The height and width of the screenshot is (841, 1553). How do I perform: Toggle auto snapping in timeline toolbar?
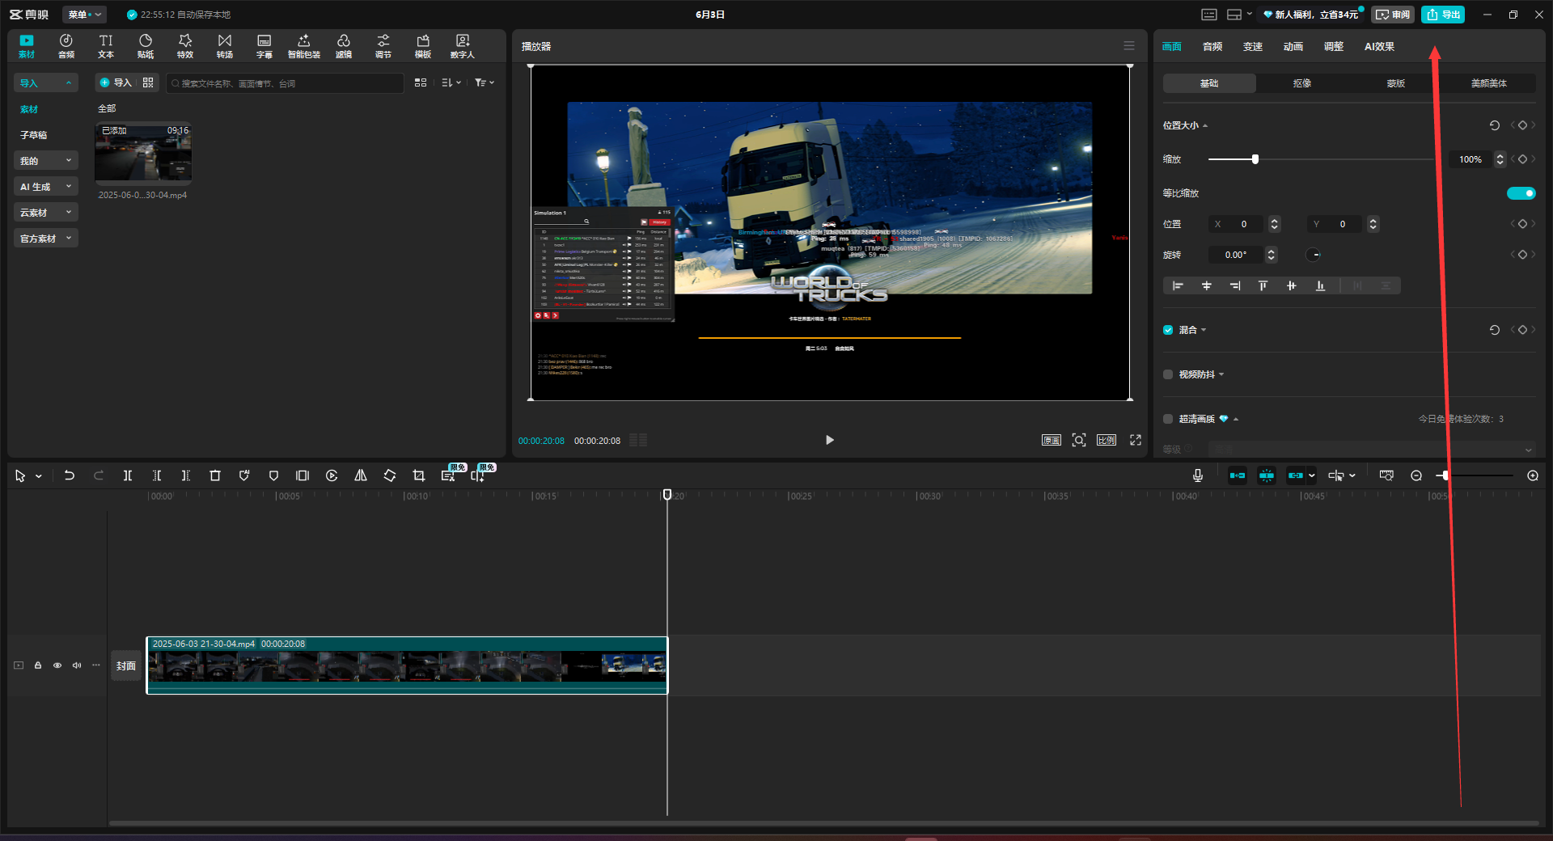point(1267,475)
